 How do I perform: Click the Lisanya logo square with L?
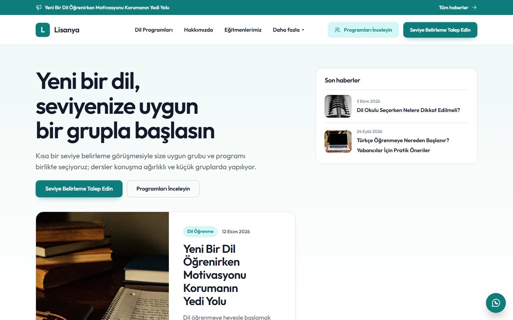[x=43, y=30]
